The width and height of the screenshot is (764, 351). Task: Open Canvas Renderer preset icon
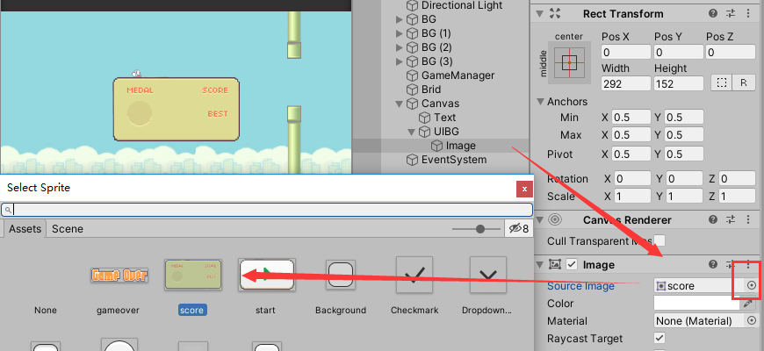[x=731, y=220]
